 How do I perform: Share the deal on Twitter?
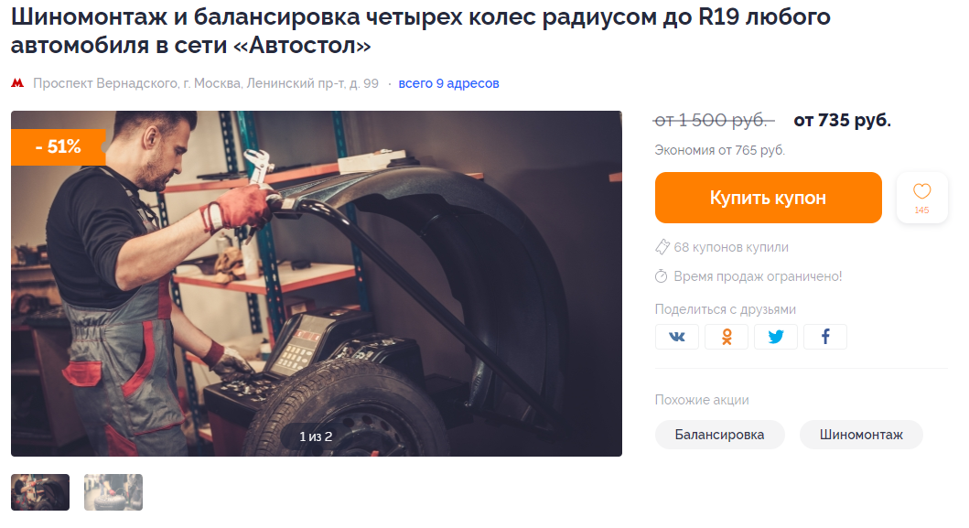776,337
